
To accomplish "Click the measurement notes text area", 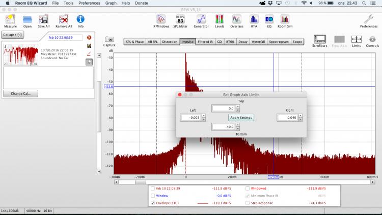I will pyautogui.click(x=48, y=78).
